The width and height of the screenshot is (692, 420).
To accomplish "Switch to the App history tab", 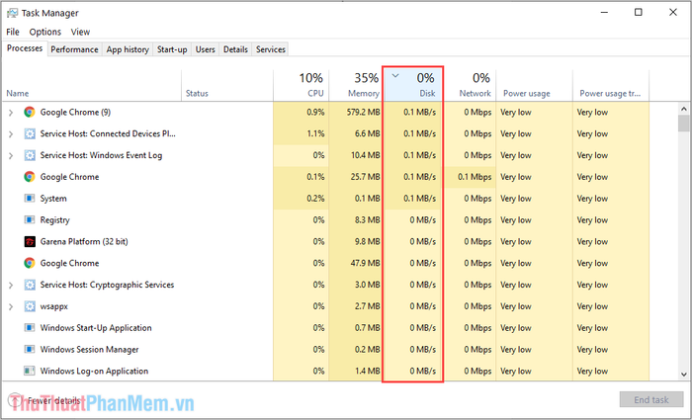I will click(x=128, y=49).
